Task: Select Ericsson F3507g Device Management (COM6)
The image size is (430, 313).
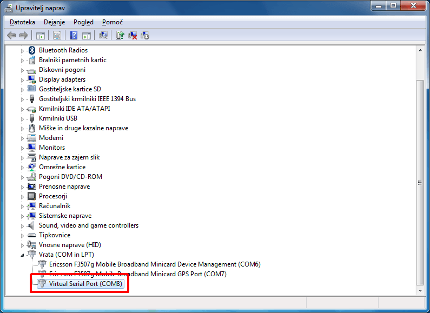Action: click(155, 264)
